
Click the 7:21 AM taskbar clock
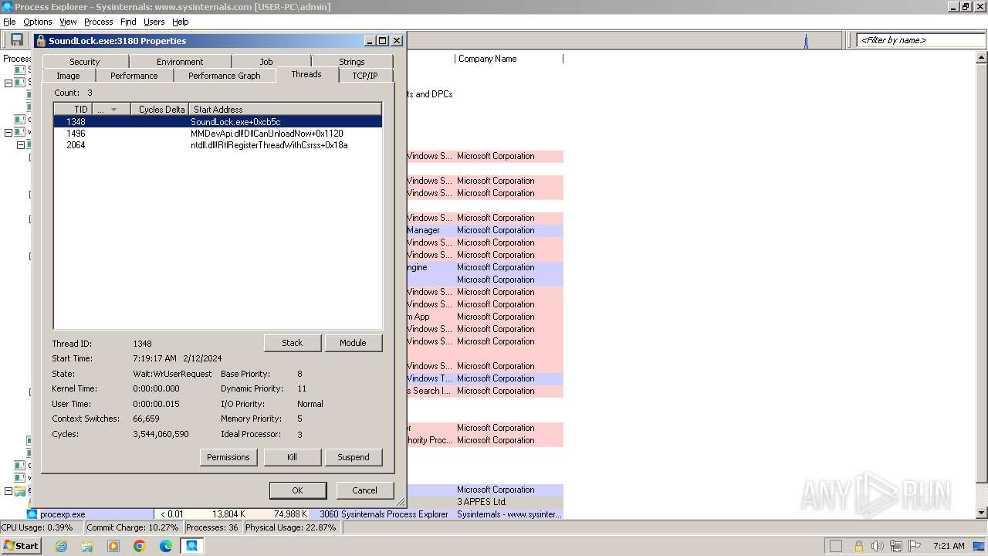pyautogui.click(x=949, y=546)
